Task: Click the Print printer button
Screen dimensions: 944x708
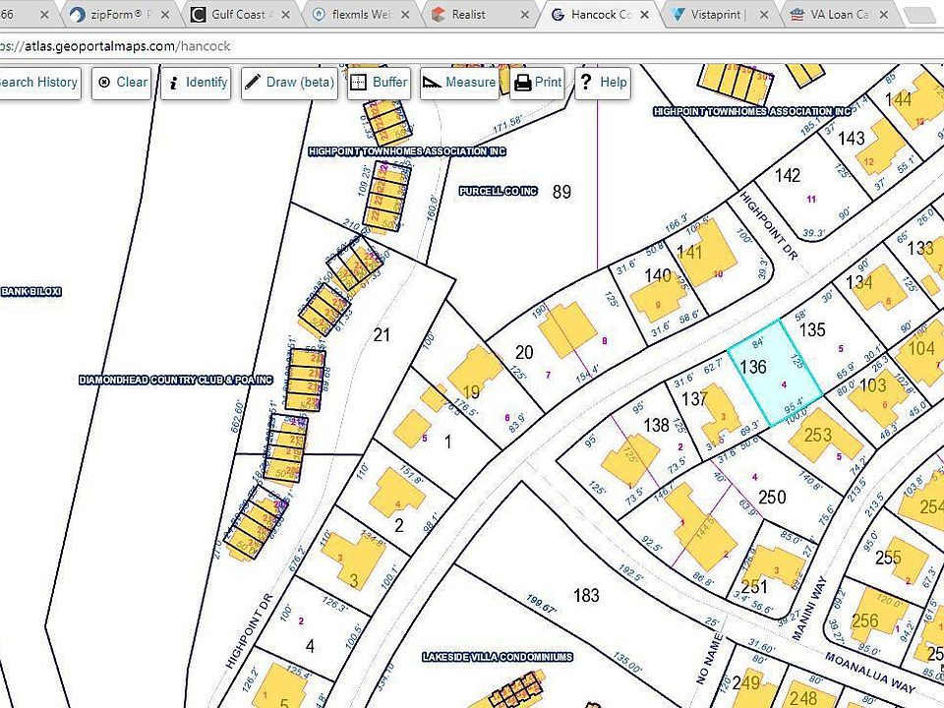Action: [x=538, y=83]
